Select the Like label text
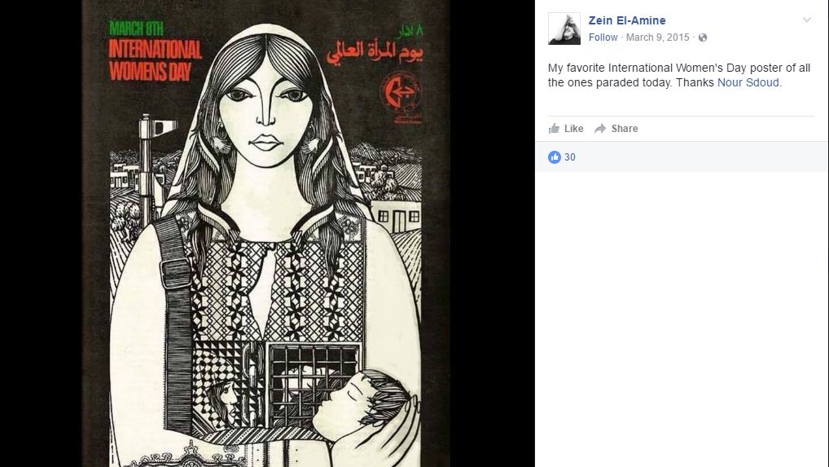Image resolution: width=829 pixels, height=467 pixels. tap(573, 129)
